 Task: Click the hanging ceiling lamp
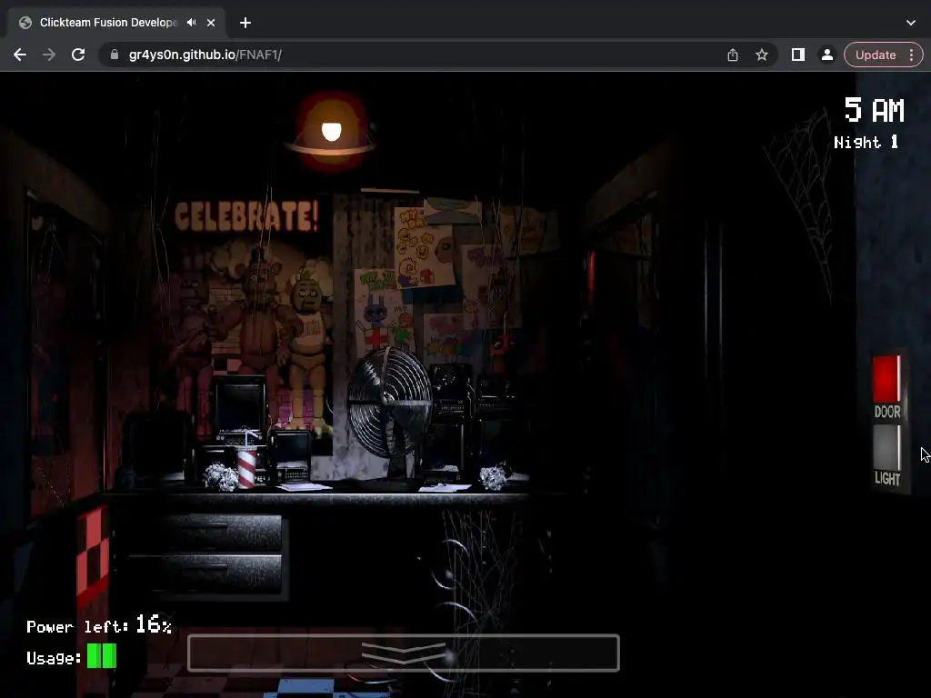click(x=331, y=132)
